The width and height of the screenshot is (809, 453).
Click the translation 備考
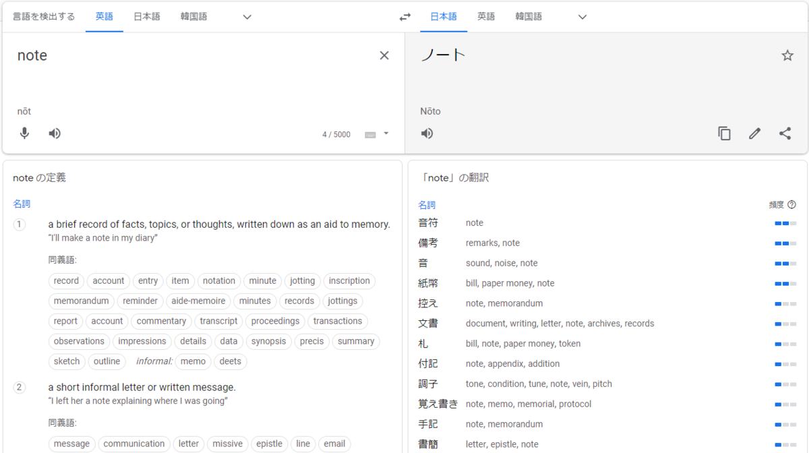click(x=428, y=243)
